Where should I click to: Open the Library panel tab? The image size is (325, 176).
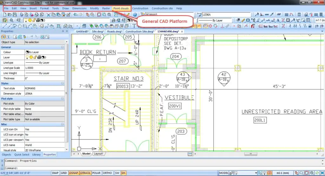tap(36, 155)
